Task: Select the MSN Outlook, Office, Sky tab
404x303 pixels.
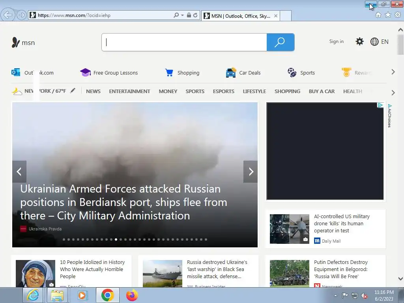Action: [x=240, y=16]
